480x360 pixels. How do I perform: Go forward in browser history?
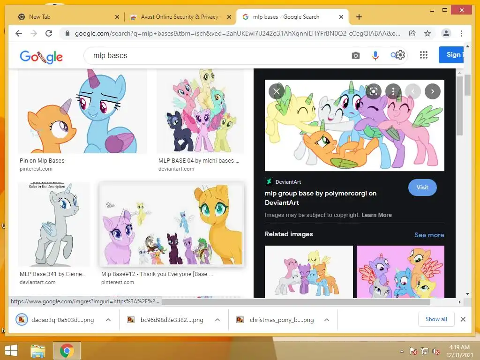point(34,33)
